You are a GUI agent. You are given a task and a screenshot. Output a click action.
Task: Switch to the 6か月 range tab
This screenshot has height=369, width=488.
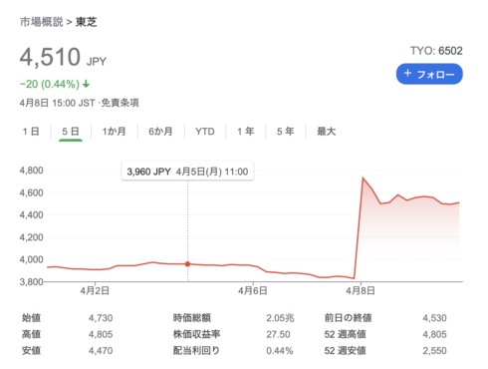[x=160, y=132]
